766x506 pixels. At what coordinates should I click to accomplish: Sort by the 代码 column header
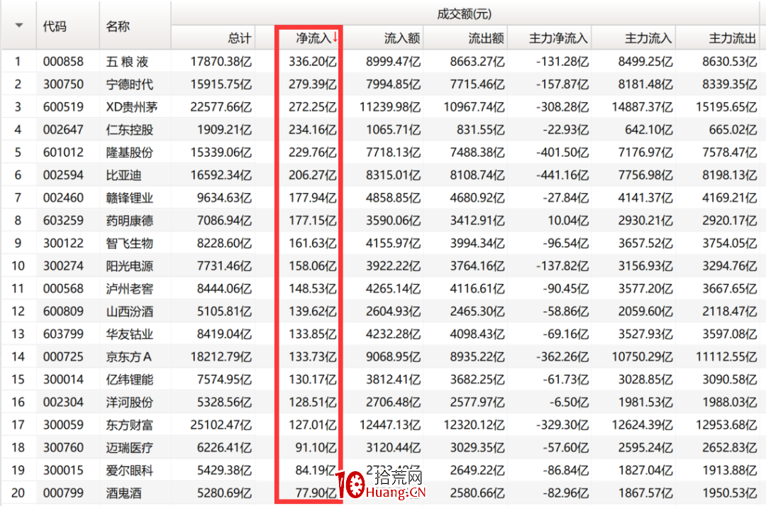coord(55,26)
